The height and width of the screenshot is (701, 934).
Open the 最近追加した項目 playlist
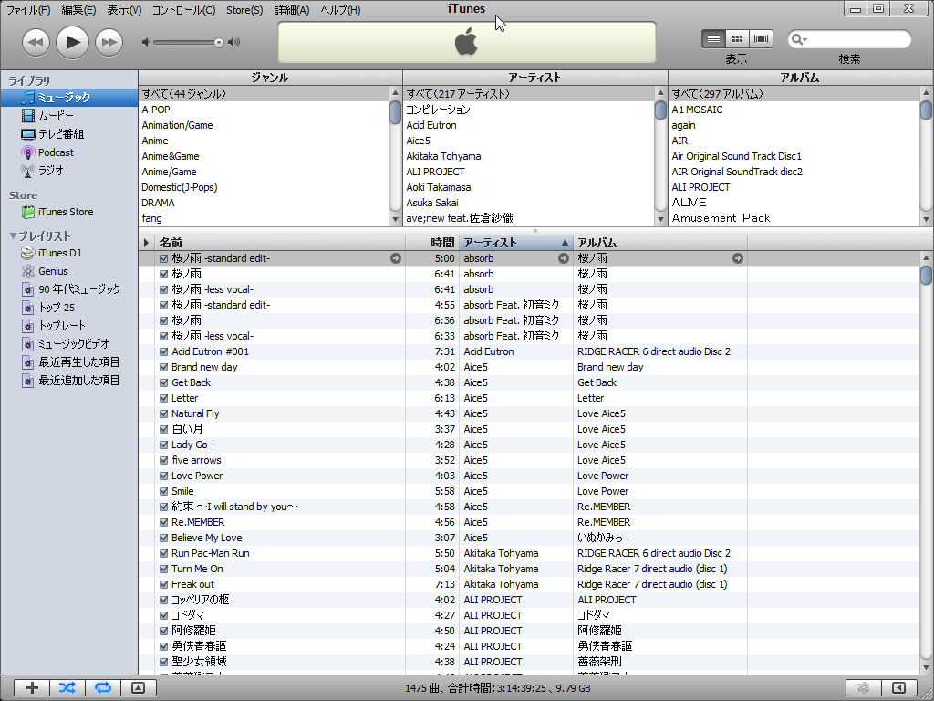click(x=69, y=381)
